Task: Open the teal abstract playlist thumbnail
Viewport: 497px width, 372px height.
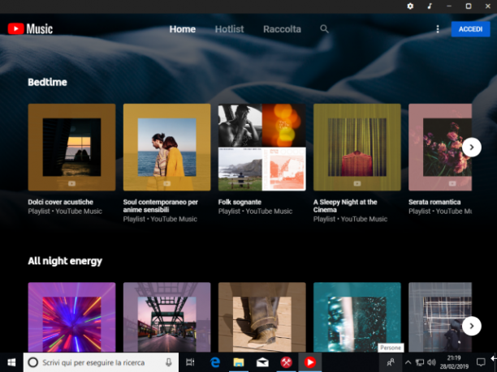Action: click(357, 317)
